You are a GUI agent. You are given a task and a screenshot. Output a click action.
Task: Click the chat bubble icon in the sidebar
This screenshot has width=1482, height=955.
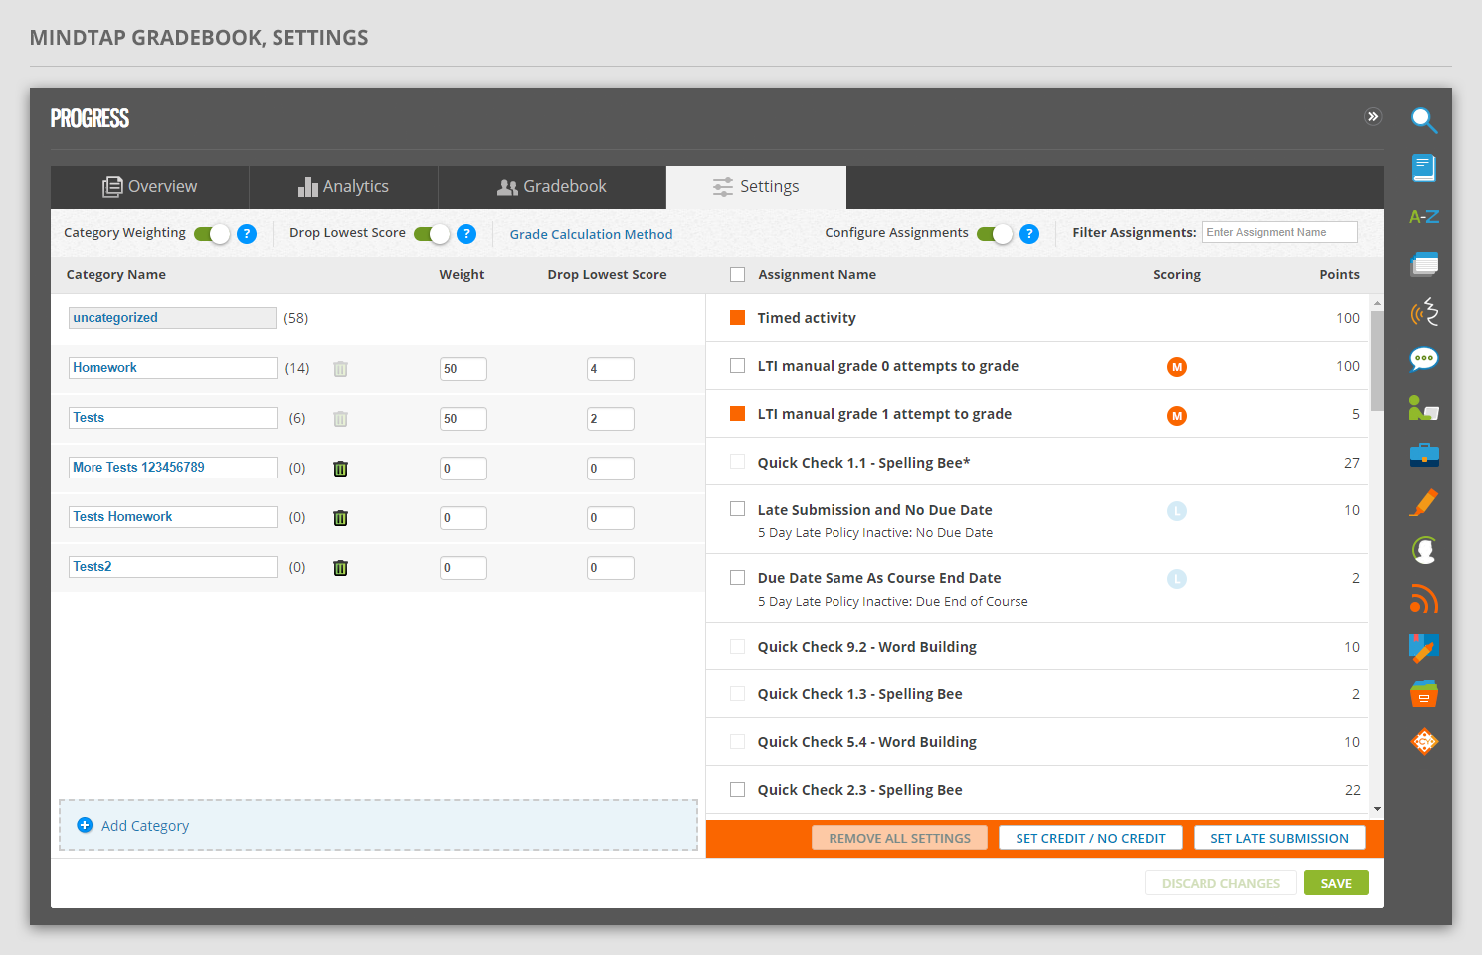click(1423, 359)
